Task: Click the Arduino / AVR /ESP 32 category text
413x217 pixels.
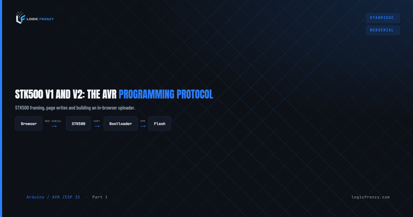Action: (53, 197)
